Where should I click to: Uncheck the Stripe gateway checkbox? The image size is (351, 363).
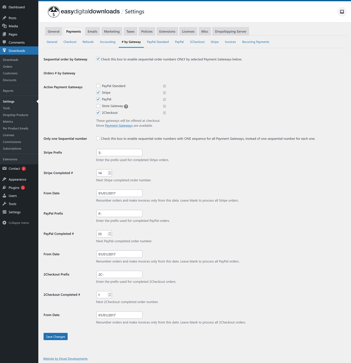[x=98, y=93]
